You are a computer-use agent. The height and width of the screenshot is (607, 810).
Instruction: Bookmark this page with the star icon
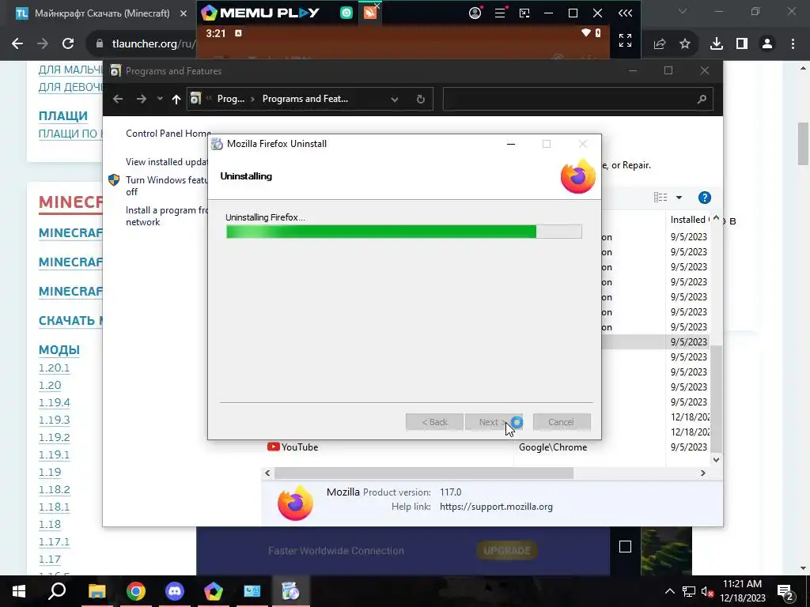tap(684, 44)
